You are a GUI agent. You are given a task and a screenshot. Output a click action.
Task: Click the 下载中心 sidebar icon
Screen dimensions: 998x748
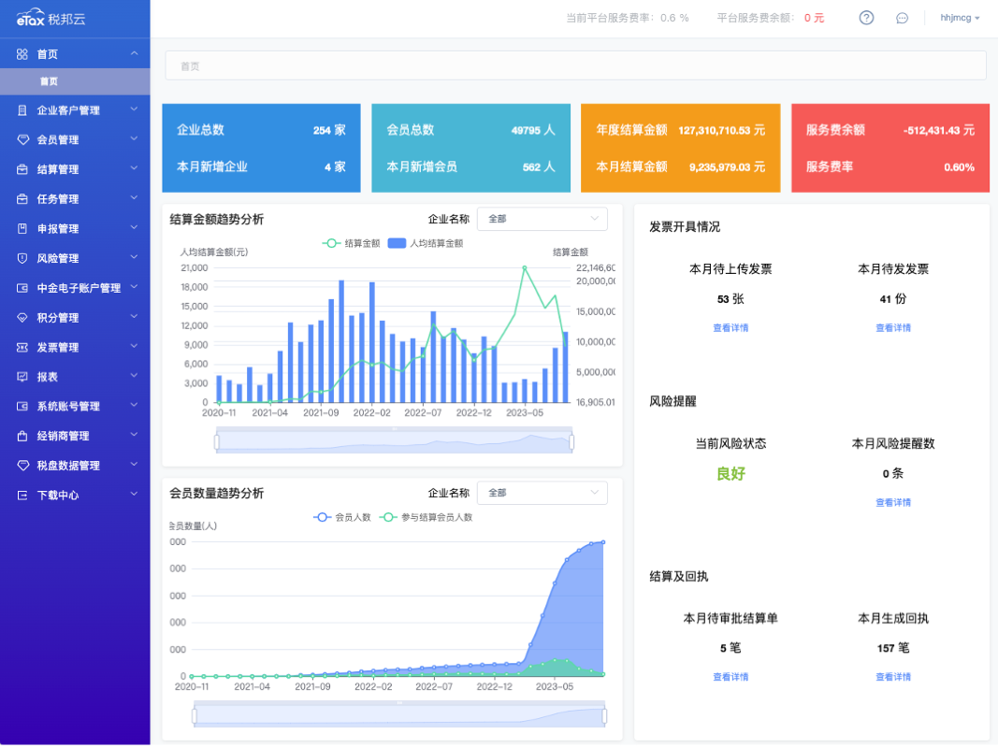click(x=22, y=496)
